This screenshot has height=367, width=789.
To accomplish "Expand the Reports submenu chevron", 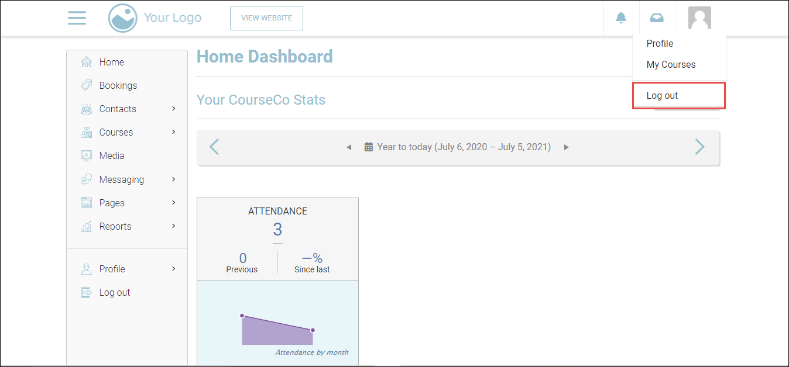I will click(174, 226).
